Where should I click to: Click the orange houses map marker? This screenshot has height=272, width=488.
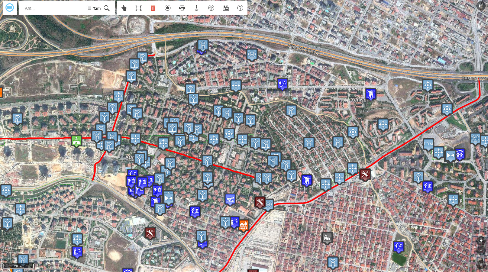pyautogui.click(x=244, y=225)
